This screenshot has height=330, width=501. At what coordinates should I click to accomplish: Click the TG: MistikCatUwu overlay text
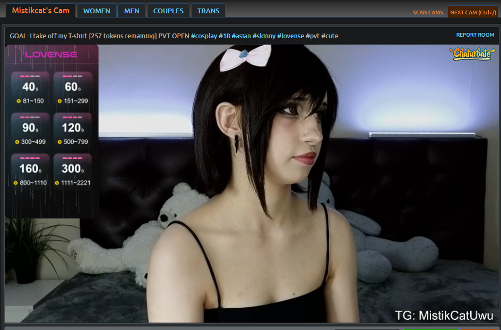tap(444, 316)
